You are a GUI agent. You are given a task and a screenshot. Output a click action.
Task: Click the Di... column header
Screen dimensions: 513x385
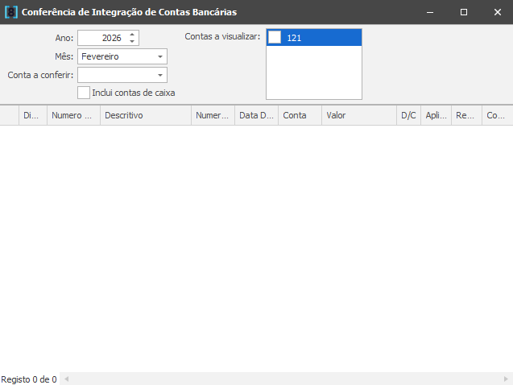[32, 116]
